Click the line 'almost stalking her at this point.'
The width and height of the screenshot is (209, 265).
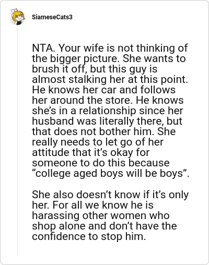click(x=110, y=79)
